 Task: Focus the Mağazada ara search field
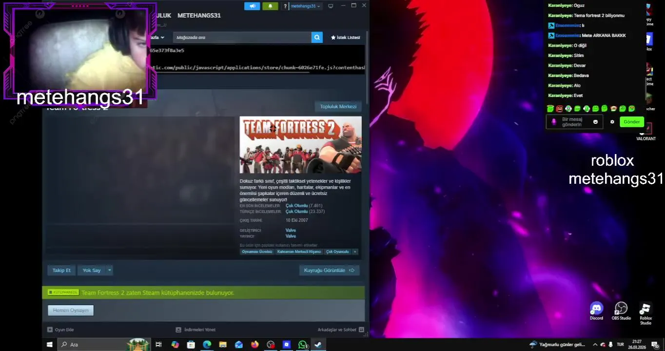[x=242, y=37]
